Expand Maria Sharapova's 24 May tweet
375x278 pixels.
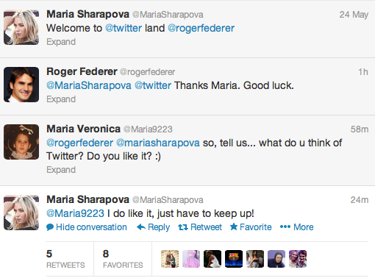coord(61,42)
